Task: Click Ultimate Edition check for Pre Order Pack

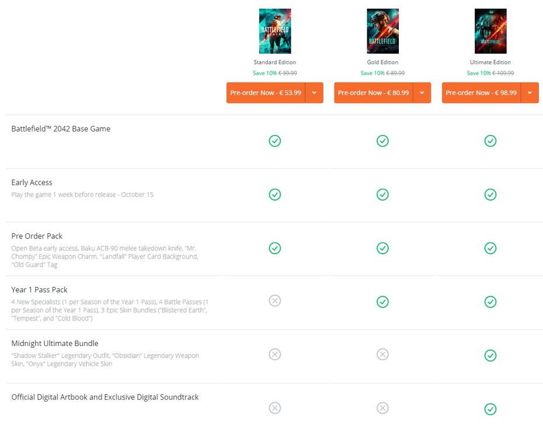Action: 490,248
